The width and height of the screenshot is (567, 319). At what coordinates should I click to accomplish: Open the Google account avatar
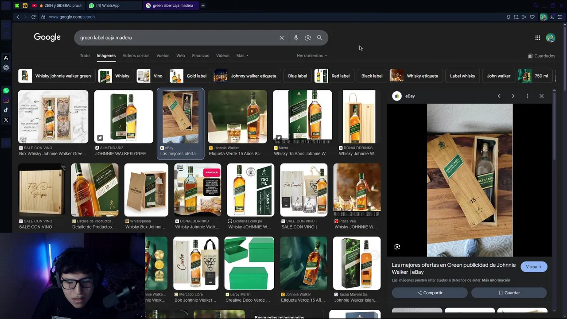(x=551, y=38)
